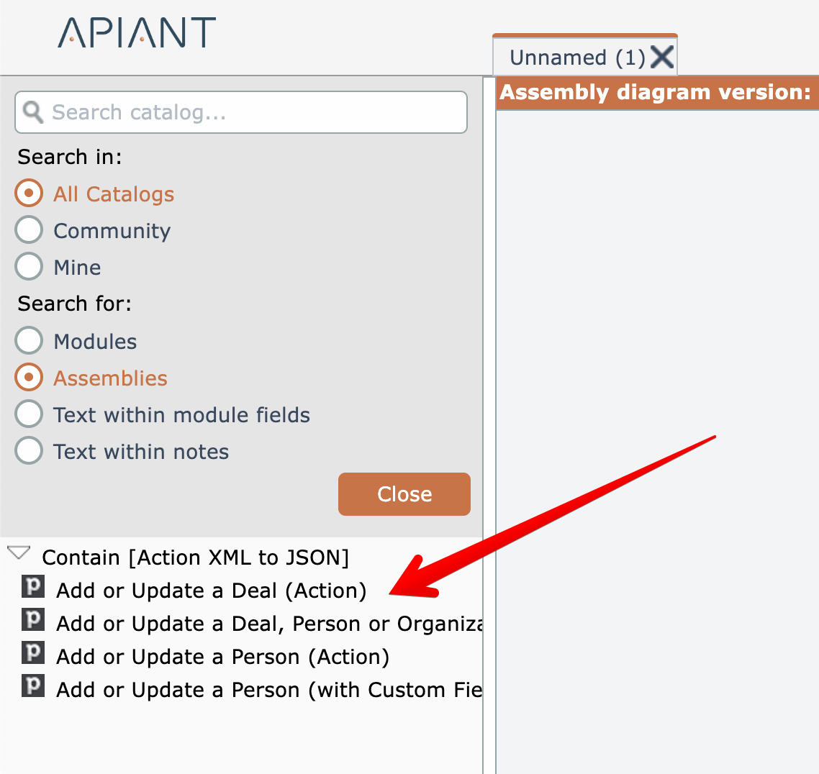The image size is (819, 774).
Task: Click the search magnifier icon
Action: click(x=32, y=111)
